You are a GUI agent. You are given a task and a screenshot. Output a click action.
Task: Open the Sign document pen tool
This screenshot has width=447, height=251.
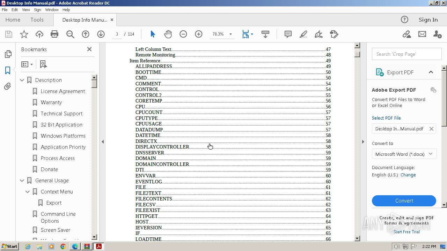(x=318, y=34)
